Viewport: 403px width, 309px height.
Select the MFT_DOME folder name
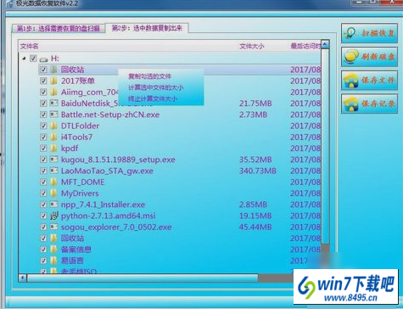(x=83, y=182)
